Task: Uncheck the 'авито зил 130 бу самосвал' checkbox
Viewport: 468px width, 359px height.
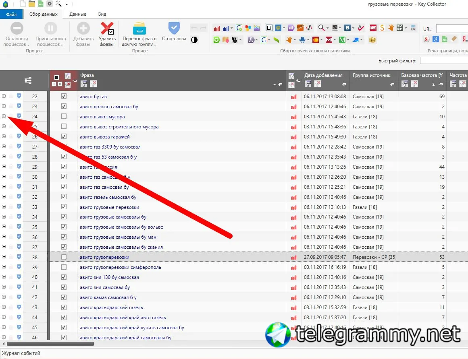Action: pos(64,277)
